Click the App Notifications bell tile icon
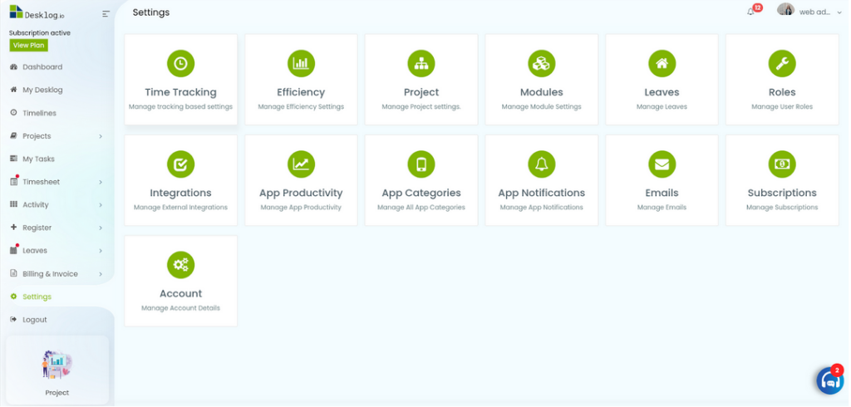Screen dimensions: 851x407 point(542,164)
